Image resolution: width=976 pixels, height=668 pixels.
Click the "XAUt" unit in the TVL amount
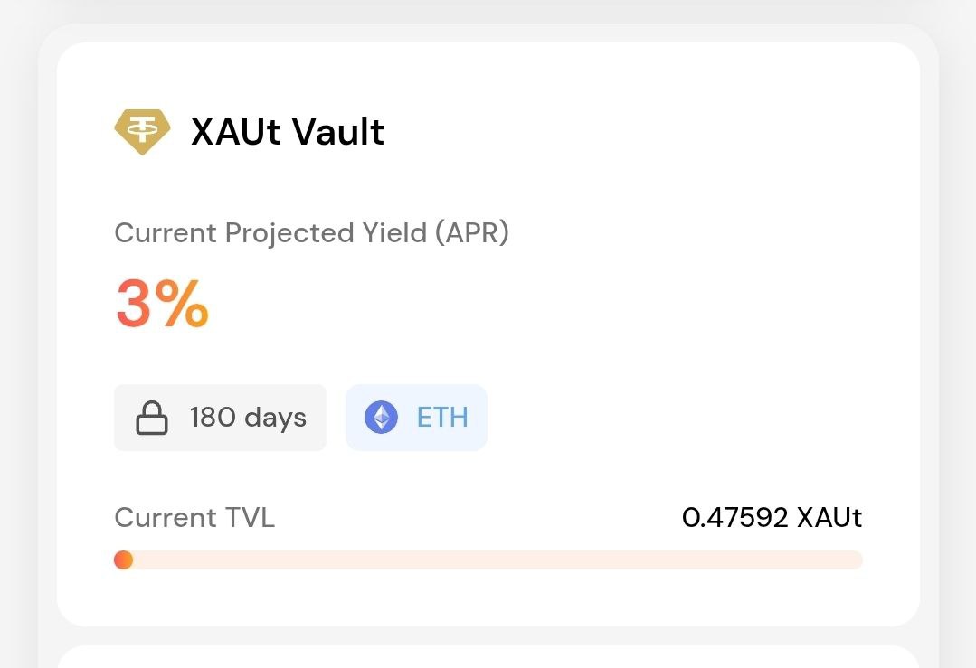[x=829, y=518]
